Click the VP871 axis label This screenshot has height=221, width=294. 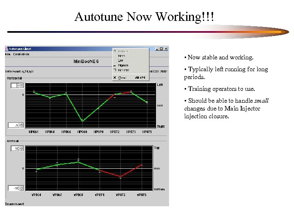tap(100, 195)
